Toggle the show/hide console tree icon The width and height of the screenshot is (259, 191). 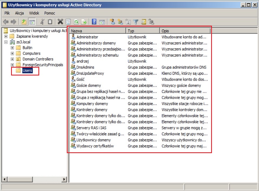point(32,22)
